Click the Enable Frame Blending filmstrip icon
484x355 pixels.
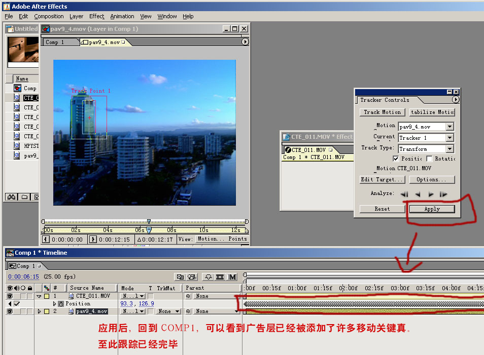220,277
